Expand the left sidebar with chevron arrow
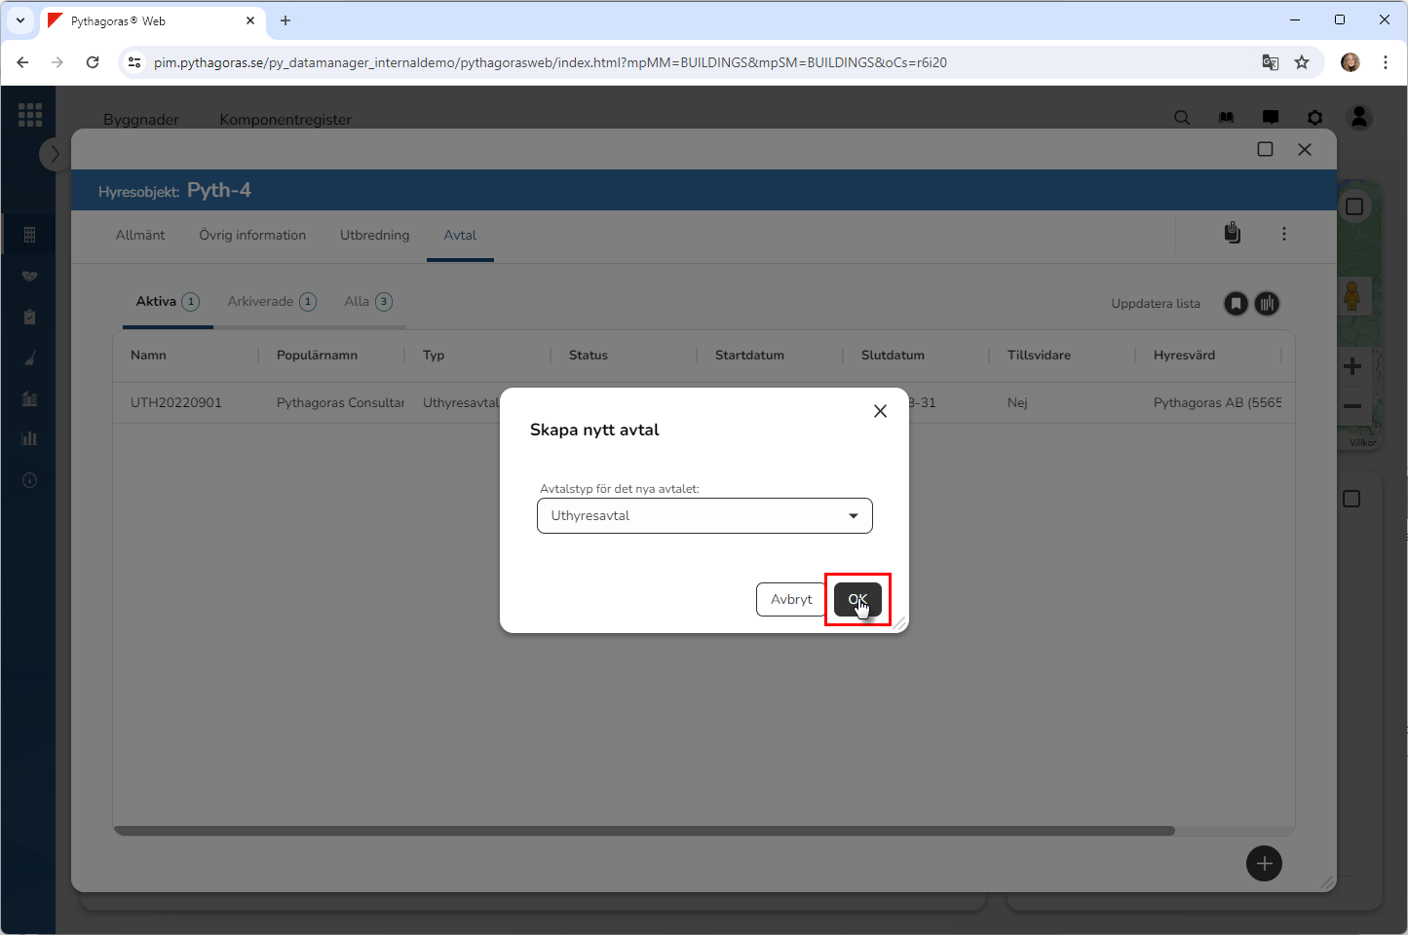Screen dimensions: 1408x935 tap(55, 154)
